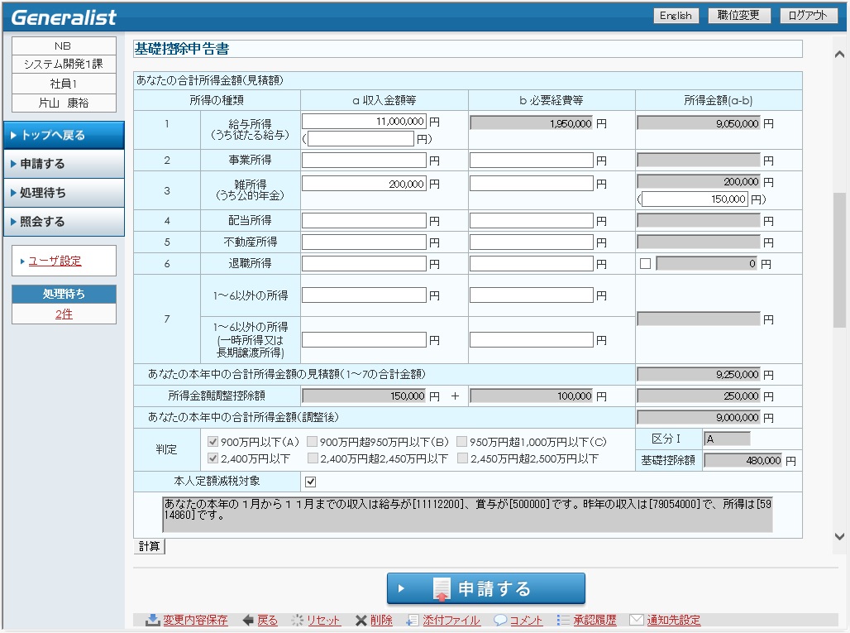Viewport: 850px width, 633px height.
Task: Click the 事業所得 income amount field
Action: point(364,161)
